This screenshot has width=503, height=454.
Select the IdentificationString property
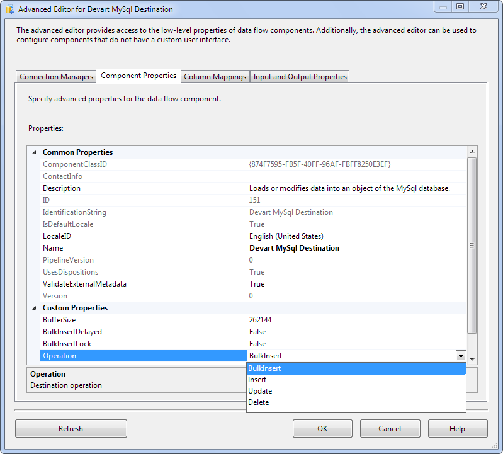(x=144, y=212)
